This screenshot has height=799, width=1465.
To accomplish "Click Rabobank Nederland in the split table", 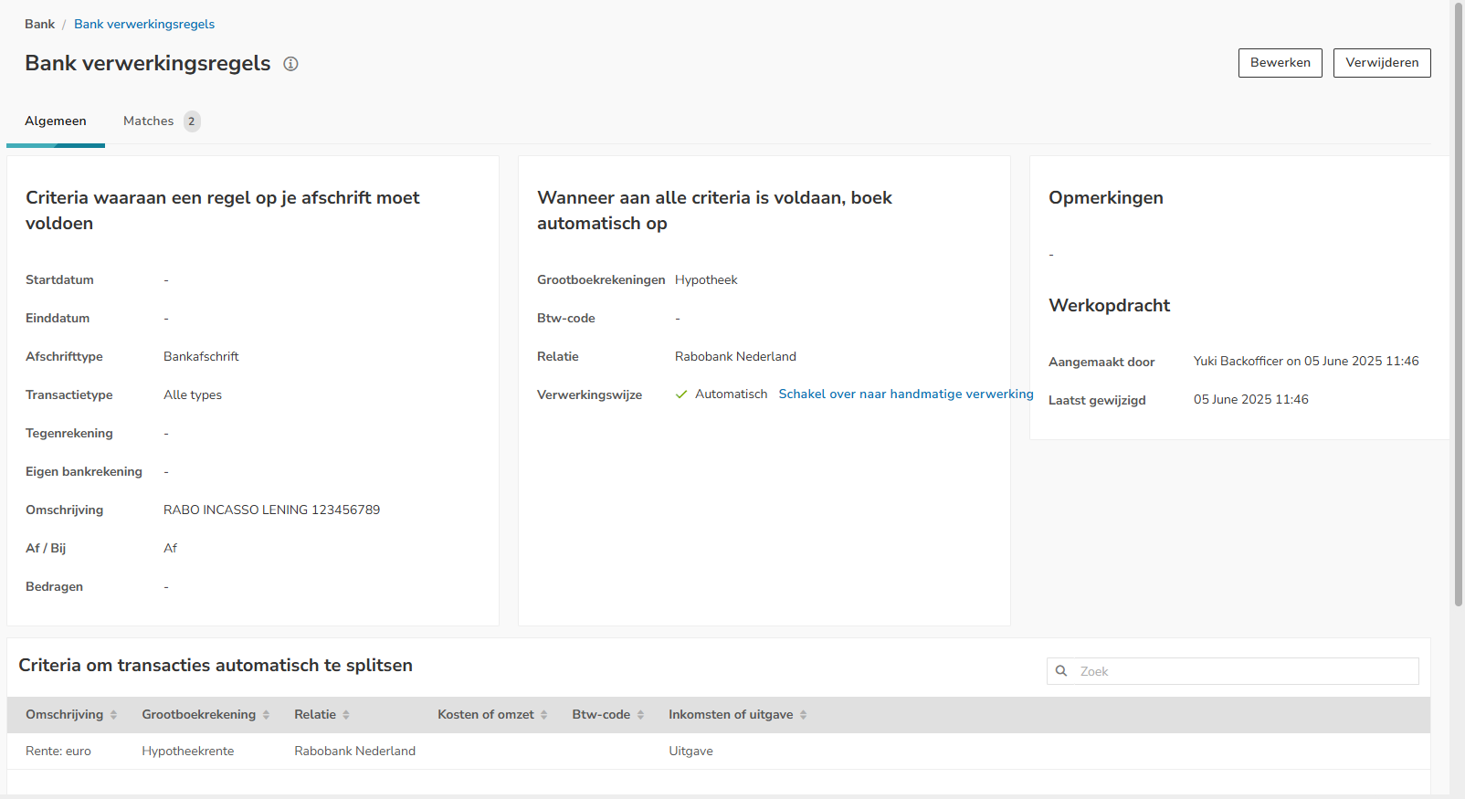I will pyautogui.click(x=354, y=752).
